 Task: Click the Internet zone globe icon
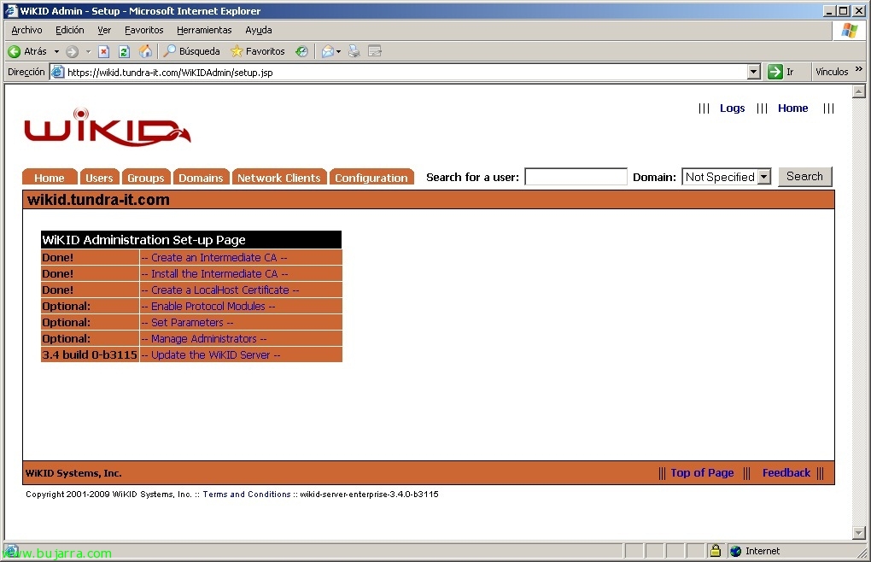[736, 551]
